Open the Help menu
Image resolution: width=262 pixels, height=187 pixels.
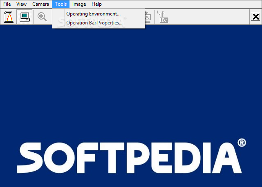click(x=96, y=4)
